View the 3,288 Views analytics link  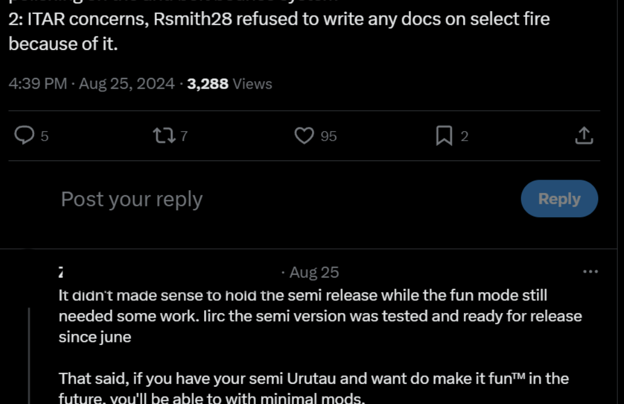click(x=229, y=84)
